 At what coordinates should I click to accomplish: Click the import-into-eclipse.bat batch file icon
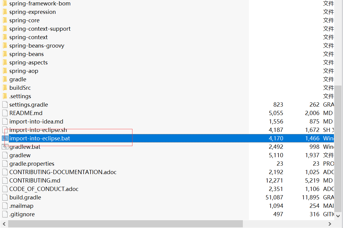(5, 139)
